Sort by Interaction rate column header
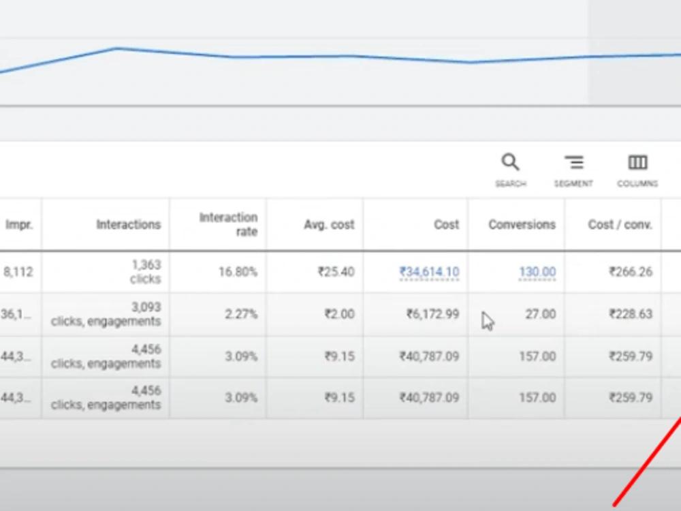Screen dimensions: 681x511 pyautogui.click(x=228, y=224)
